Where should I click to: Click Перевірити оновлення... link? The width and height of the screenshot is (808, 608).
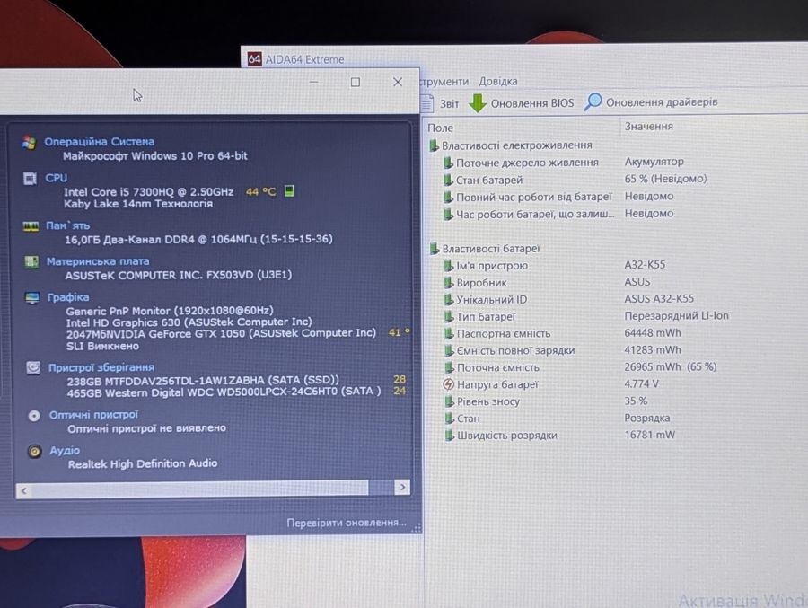(347, 523)
